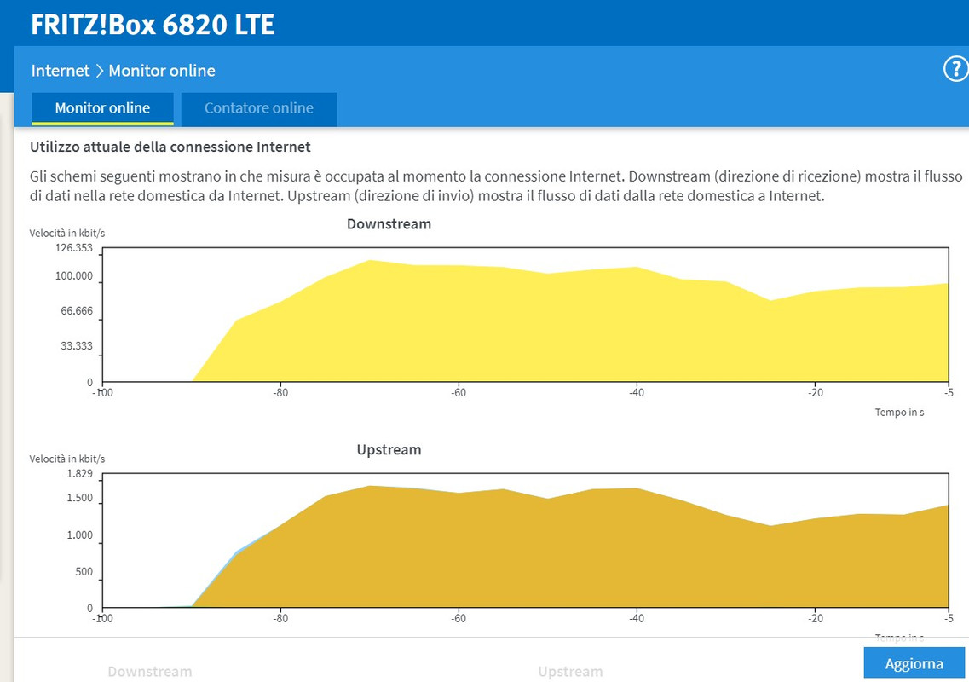Click the 1.829 upstream axis value
Image resolution: width=969 pixels, height=682 pixels.
click(x=80, y=474)
